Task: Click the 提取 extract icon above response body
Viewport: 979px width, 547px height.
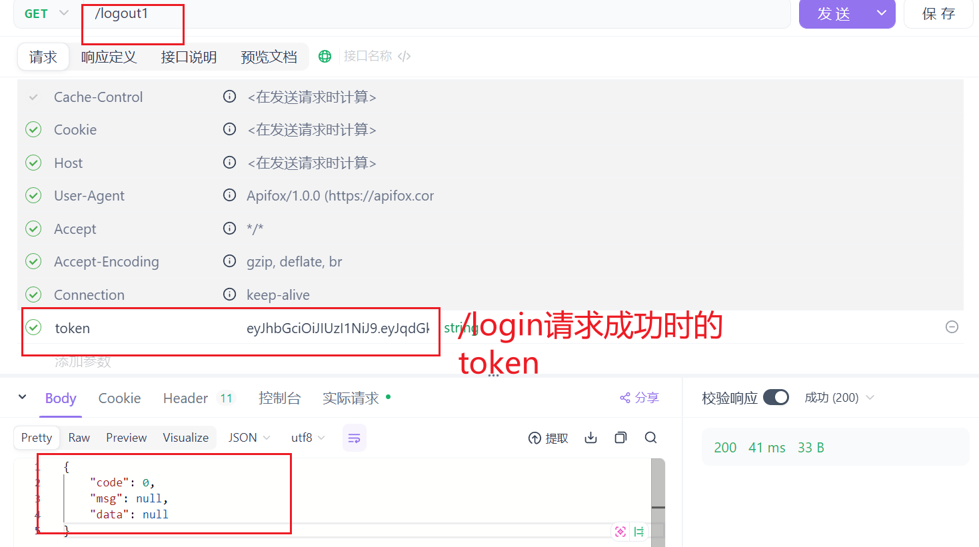Action: click(548, 438)
